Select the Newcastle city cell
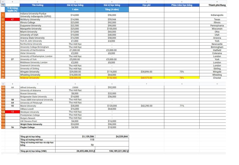239x165 pixels. click(217, 44)
